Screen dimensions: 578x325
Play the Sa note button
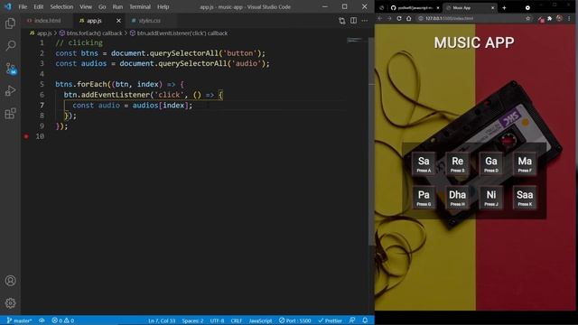(x=424, y=163)
